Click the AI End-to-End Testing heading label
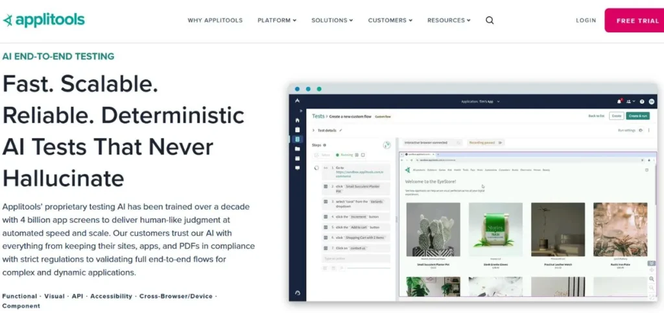This screenshot has height=313, width=664. coord(58,56)
